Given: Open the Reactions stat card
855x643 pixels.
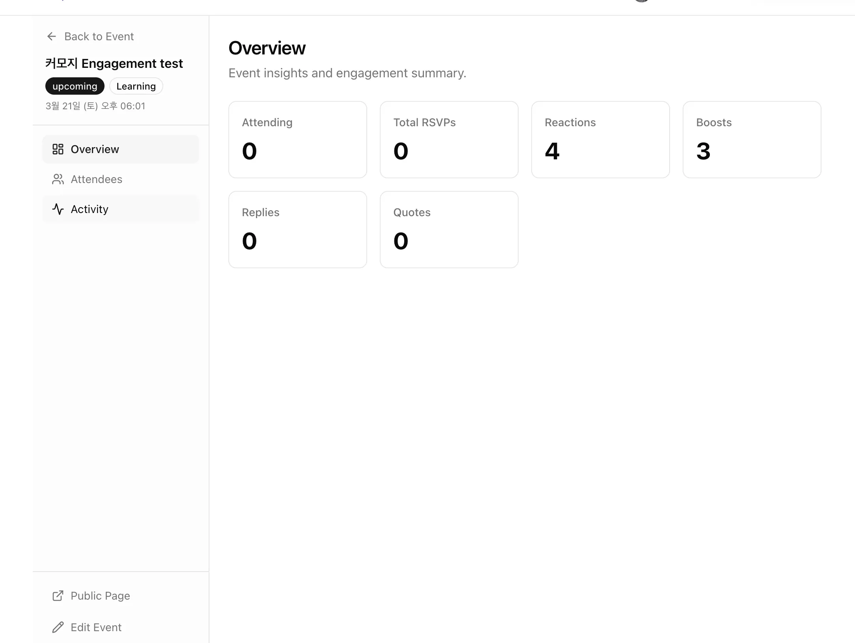Looking at the screenshot, I should coord(600,140).
